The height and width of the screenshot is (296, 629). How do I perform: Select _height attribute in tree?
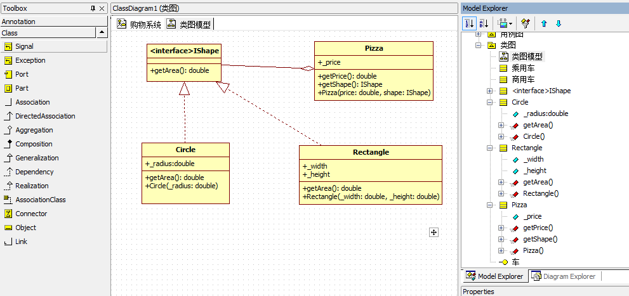tap(534, 171)
